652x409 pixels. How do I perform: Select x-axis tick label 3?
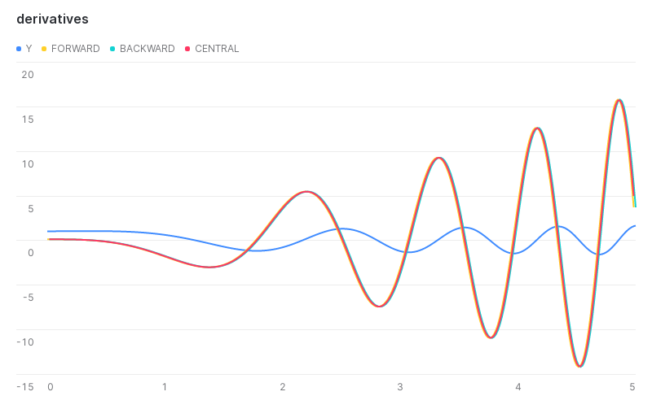pyautogui.click(x=400, y=386)
